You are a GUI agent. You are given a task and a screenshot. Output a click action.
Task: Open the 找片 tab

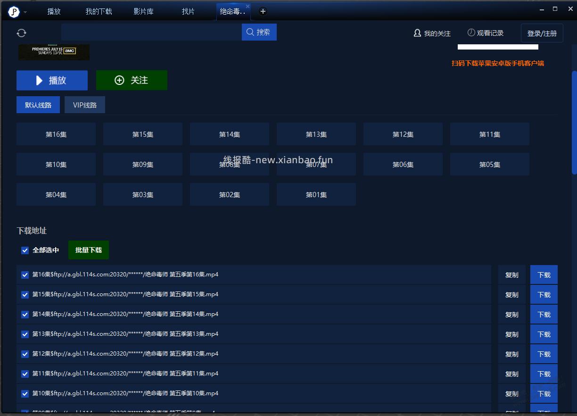[x=188, y=11]
